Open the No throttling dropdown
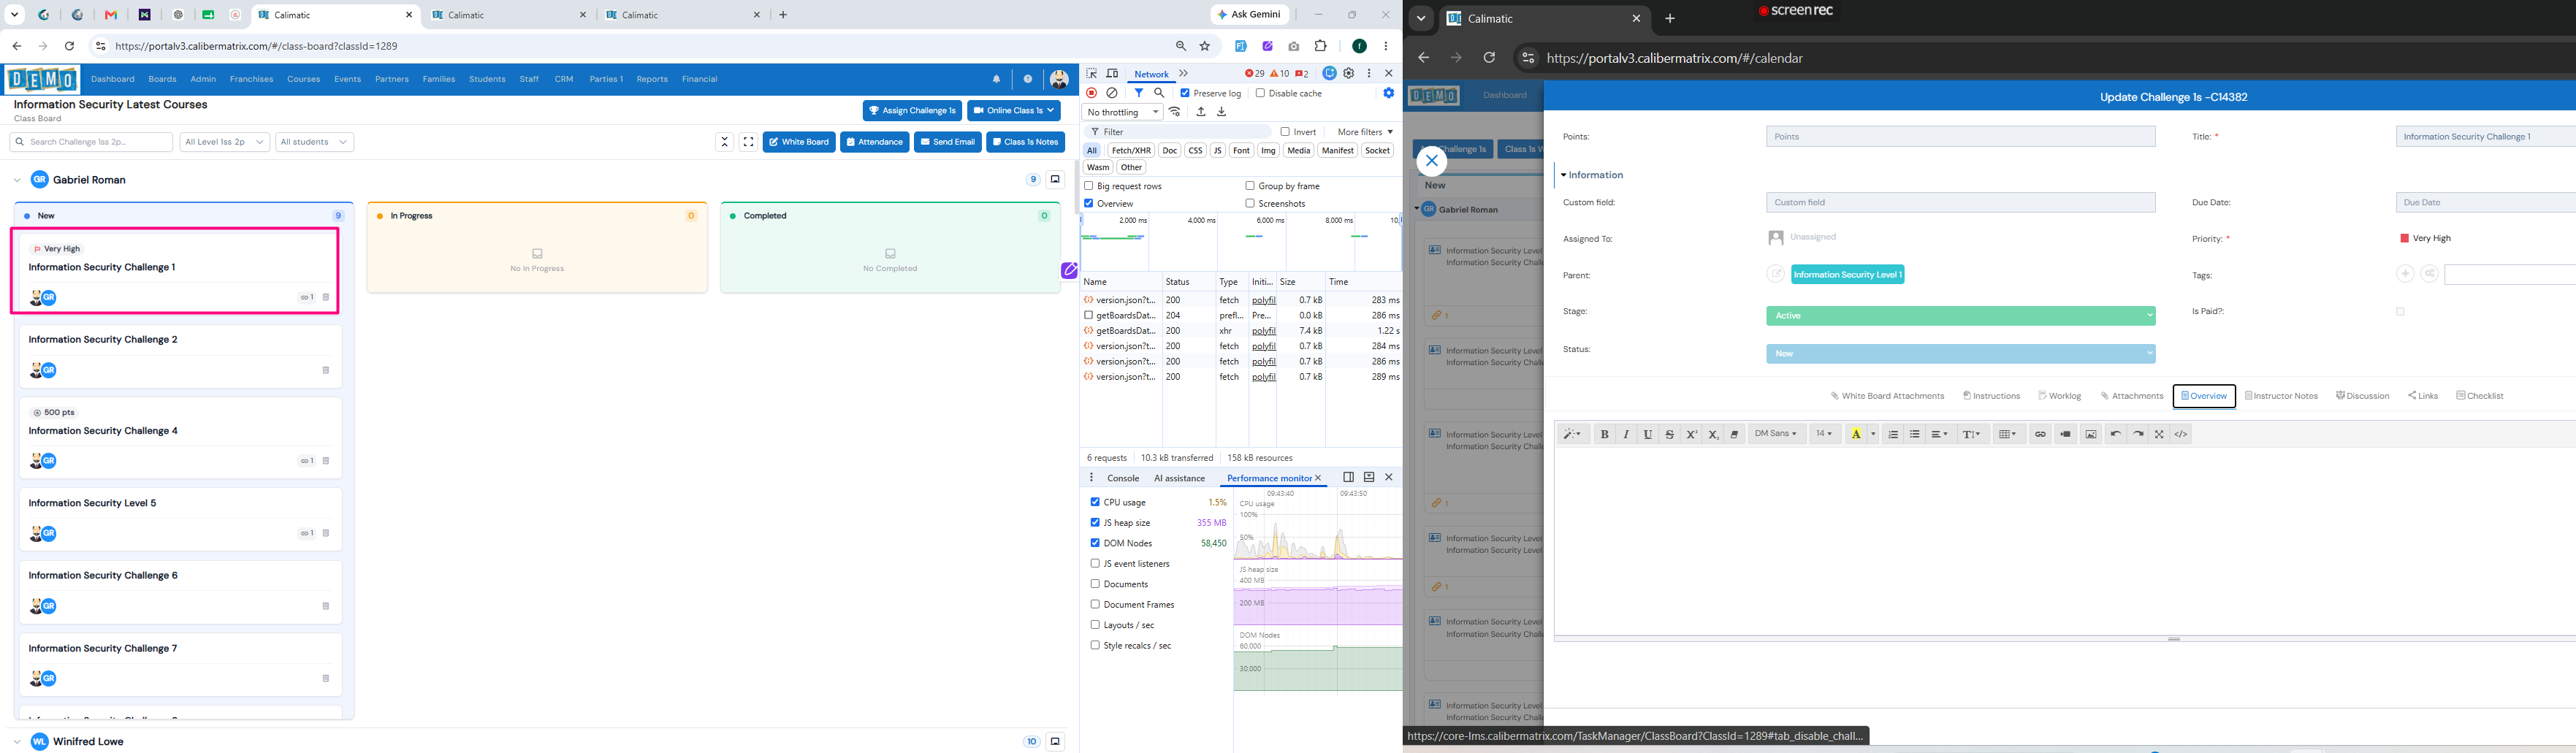Viewport: 2576px width, 753px height. [x=1122, y=112]
